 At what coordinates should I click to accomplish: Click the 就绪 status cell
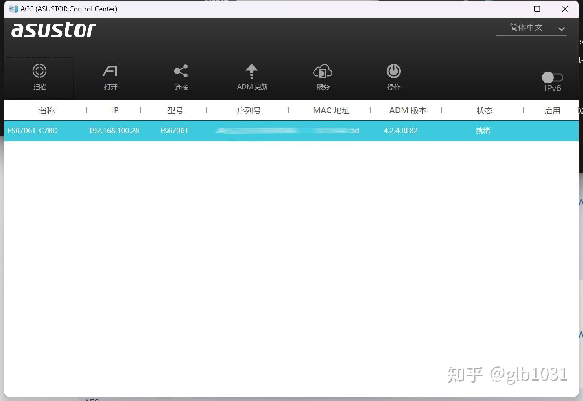pyautogui.click(x=483, y=131)
